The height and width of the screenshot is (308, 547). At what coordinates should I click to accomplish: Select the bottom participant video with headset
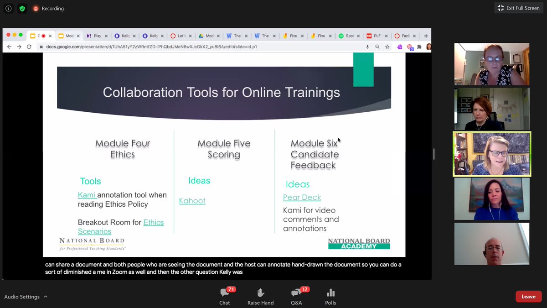tap(491, 244)
